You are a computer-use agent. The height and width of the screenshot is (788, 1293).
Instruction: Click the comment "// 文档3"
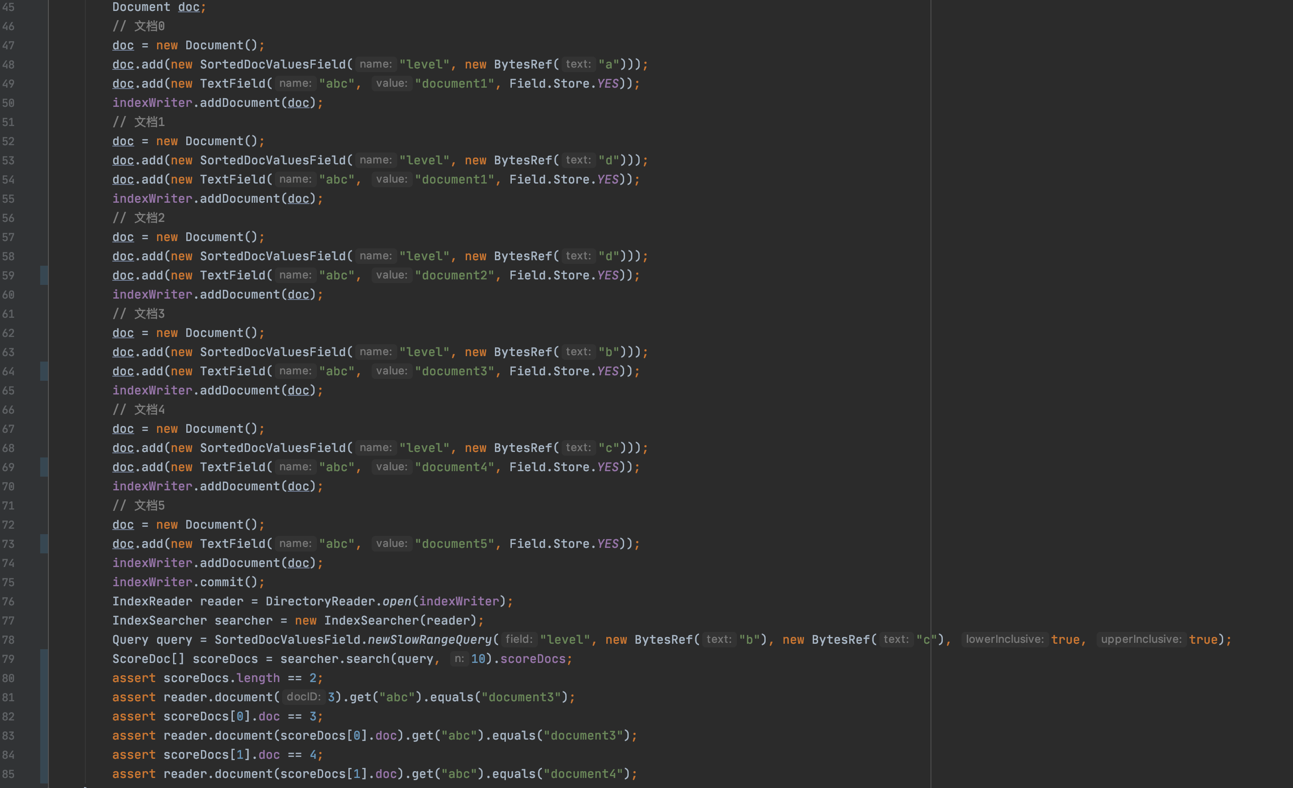[x=138, y=314]
